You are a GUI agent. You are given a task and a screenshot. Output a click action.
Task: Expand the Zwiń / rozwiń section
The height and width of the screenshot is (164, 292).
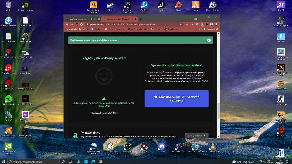197,136
